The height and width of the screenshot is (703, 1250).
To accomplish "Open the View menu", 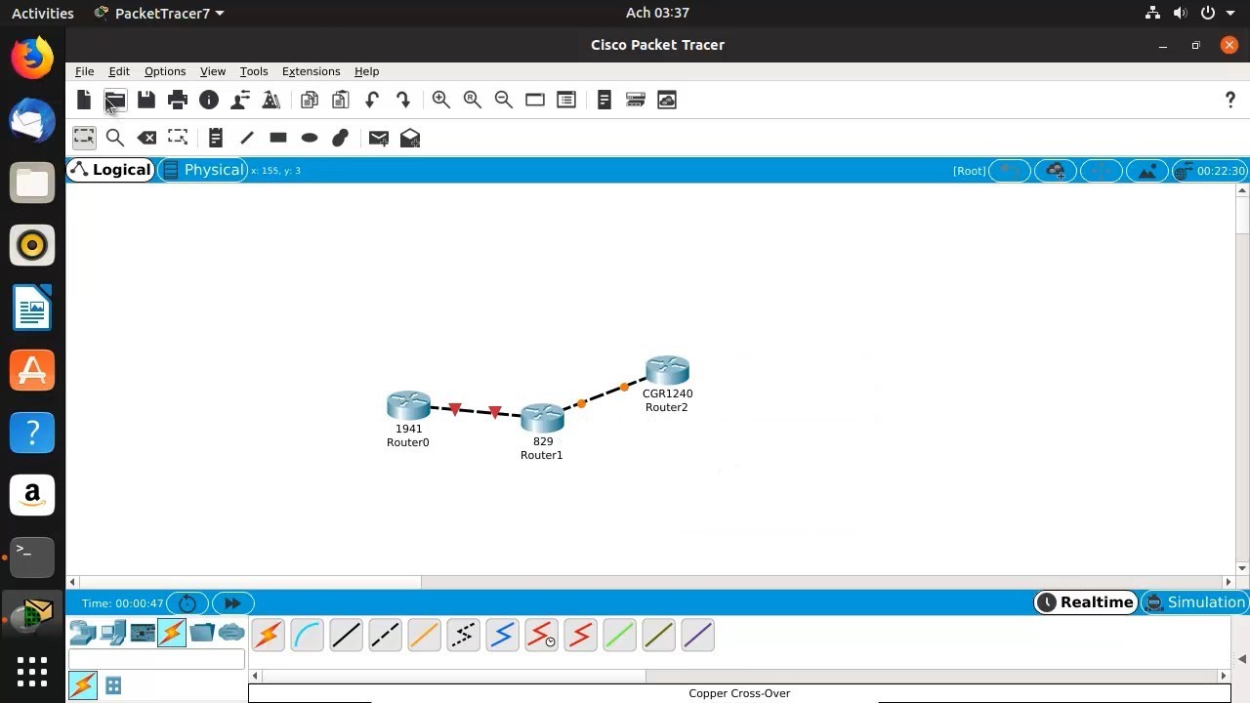I will pyautogui.click(x=213, y=71).
